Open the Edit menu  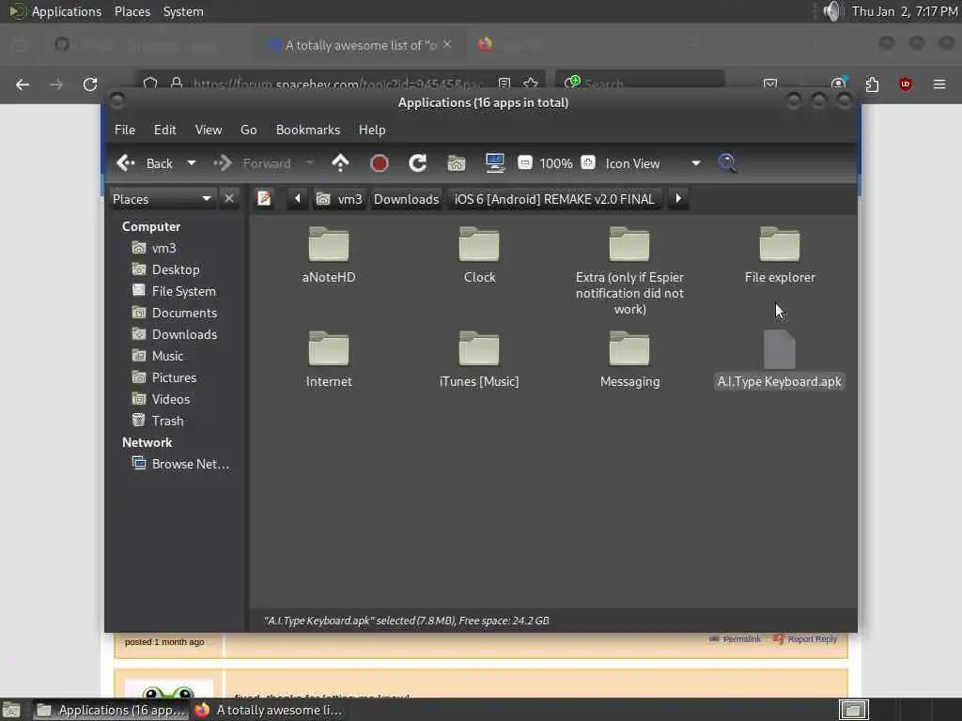pos(164,130)
